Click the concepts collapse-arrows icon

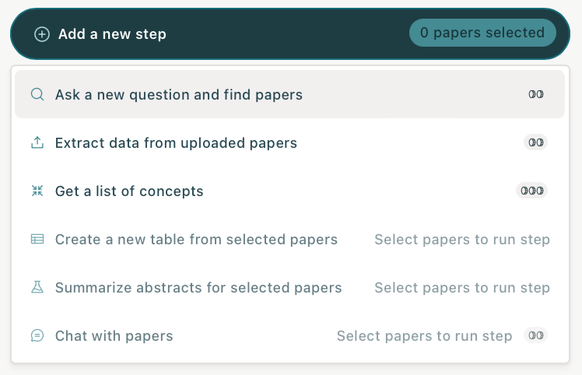pyautogui.click(x=37, y=191)
